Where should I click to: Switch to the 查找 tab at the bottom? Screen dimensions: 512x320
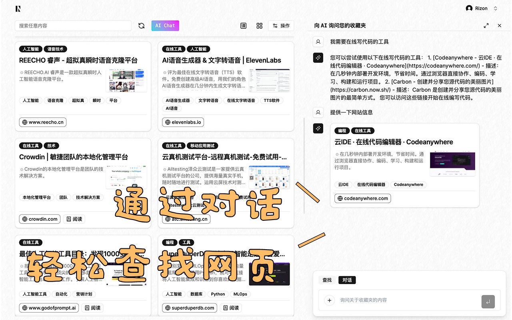327,280
